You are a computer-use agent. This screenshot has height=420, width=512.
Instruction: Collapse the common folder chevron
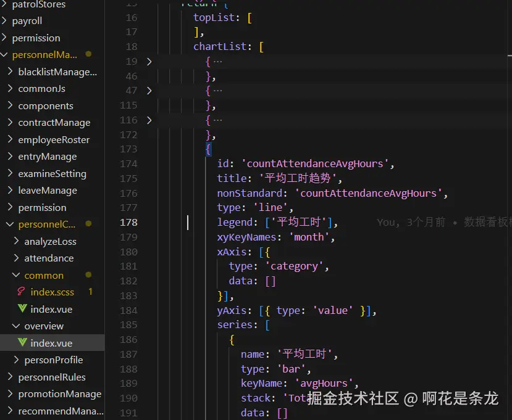(x=16, y=275)
